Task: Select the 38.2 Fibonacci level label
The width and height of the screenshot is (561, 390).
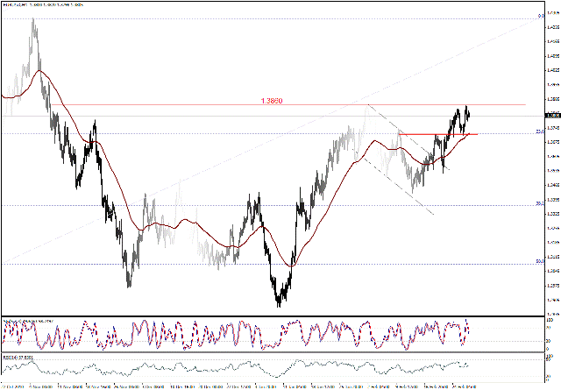Action: point(540,204)
